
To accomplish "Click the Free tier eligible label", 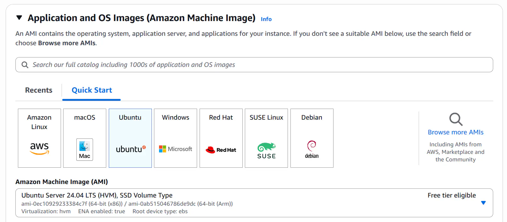I will (x=452, y=195).
